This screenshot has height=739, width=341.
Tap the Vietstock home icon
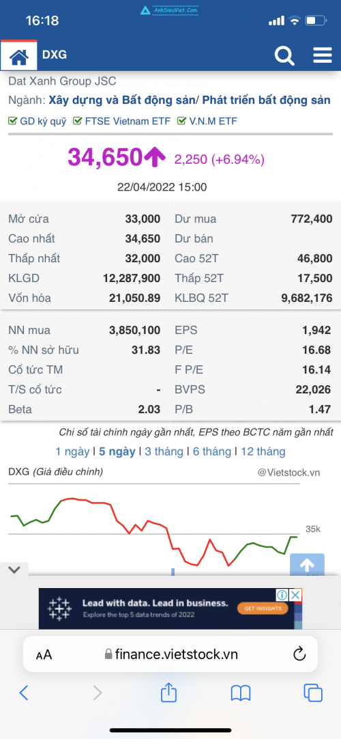[x=19, y=56]
